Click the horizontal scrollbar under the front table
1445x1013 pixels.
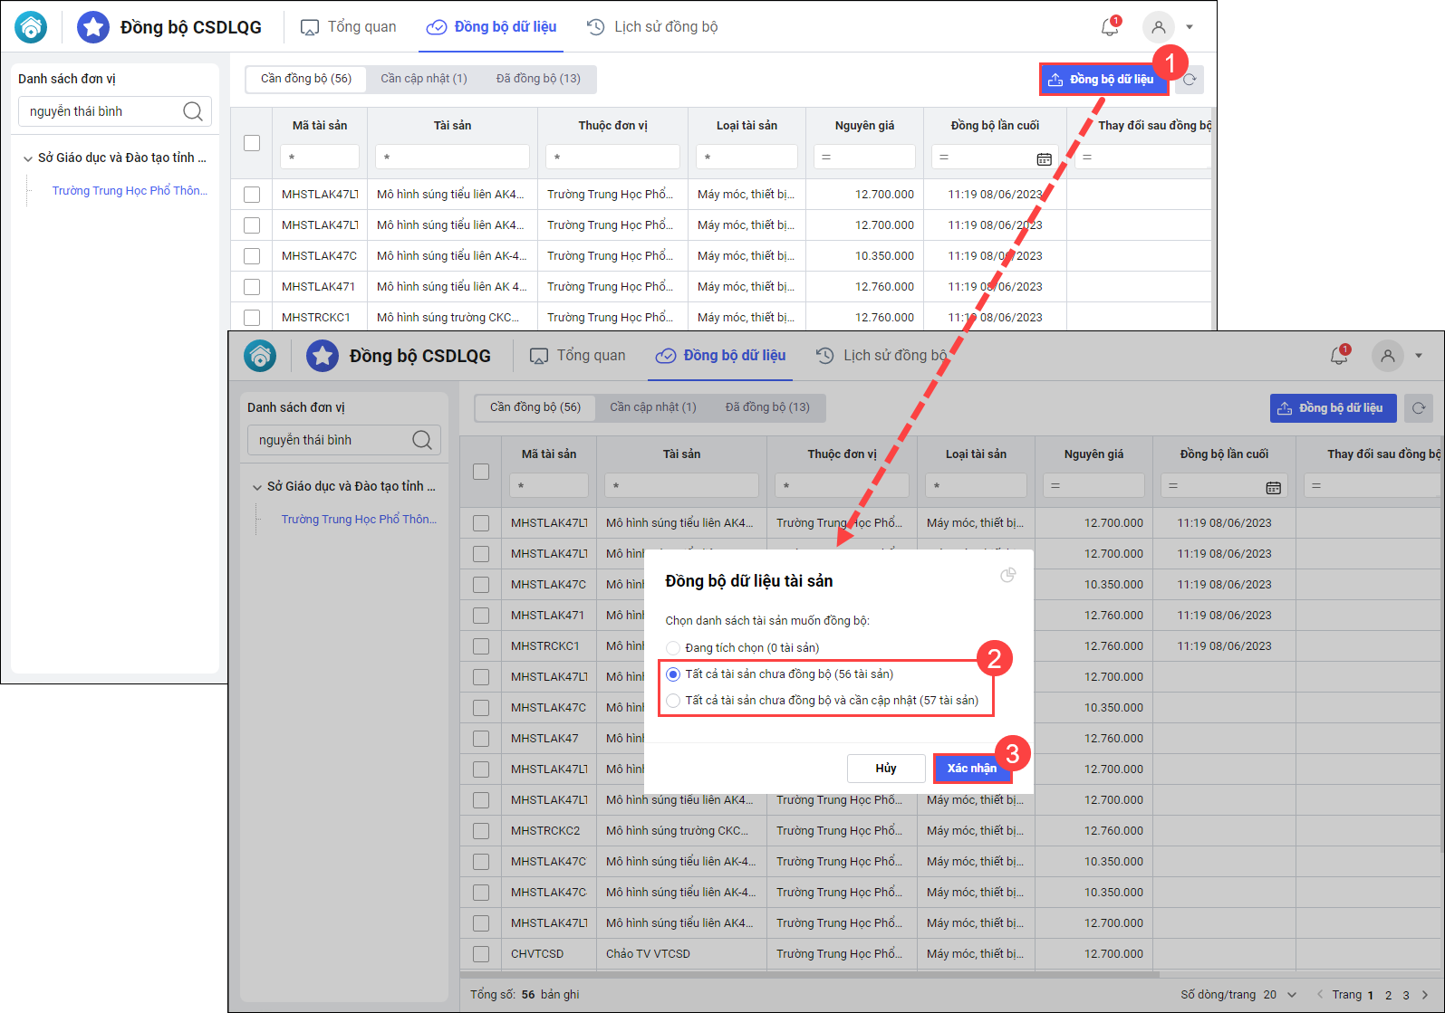coord(810,975)
